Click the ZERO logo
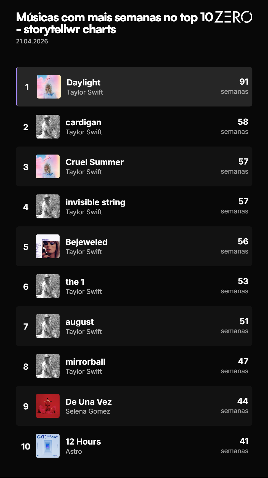268x478 pixels. (x=233, y=17)
